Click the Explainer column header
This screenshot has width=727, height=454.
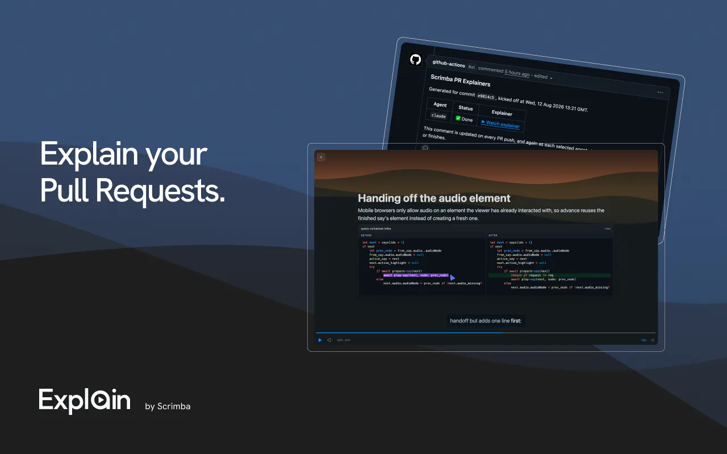pyautogui.click(x=502, y=113)
